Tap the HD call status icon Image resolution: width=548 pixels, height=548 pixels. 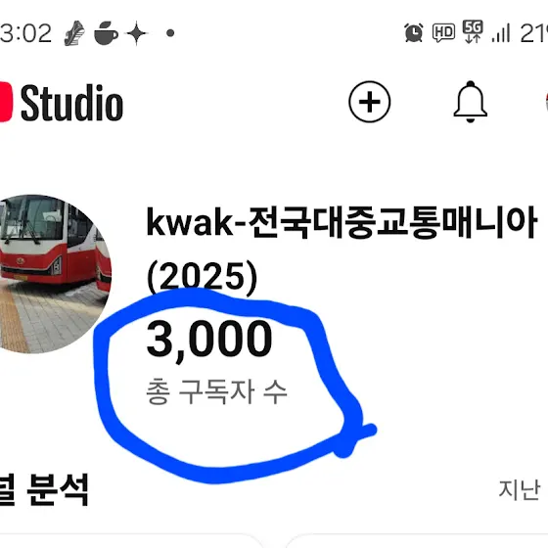click(443, 33)
